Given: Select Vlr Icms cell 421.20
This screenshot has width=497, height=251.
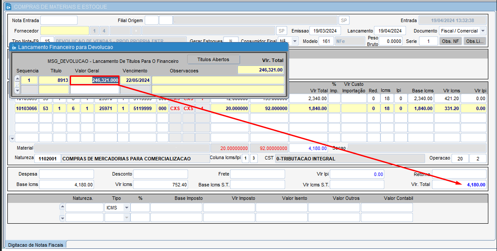Looking at the screenshot, I should tap(447, 98).
